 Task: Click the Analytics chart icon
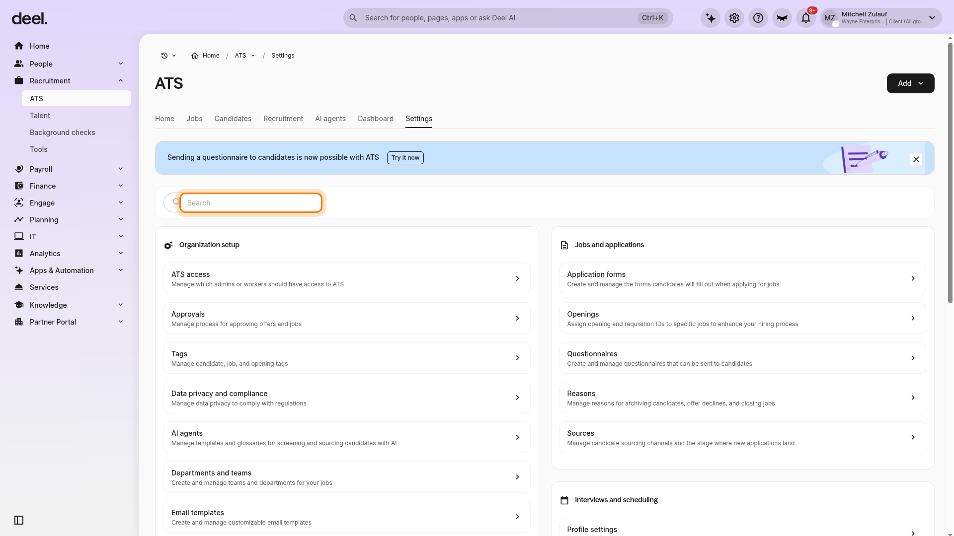pos(19,254)
